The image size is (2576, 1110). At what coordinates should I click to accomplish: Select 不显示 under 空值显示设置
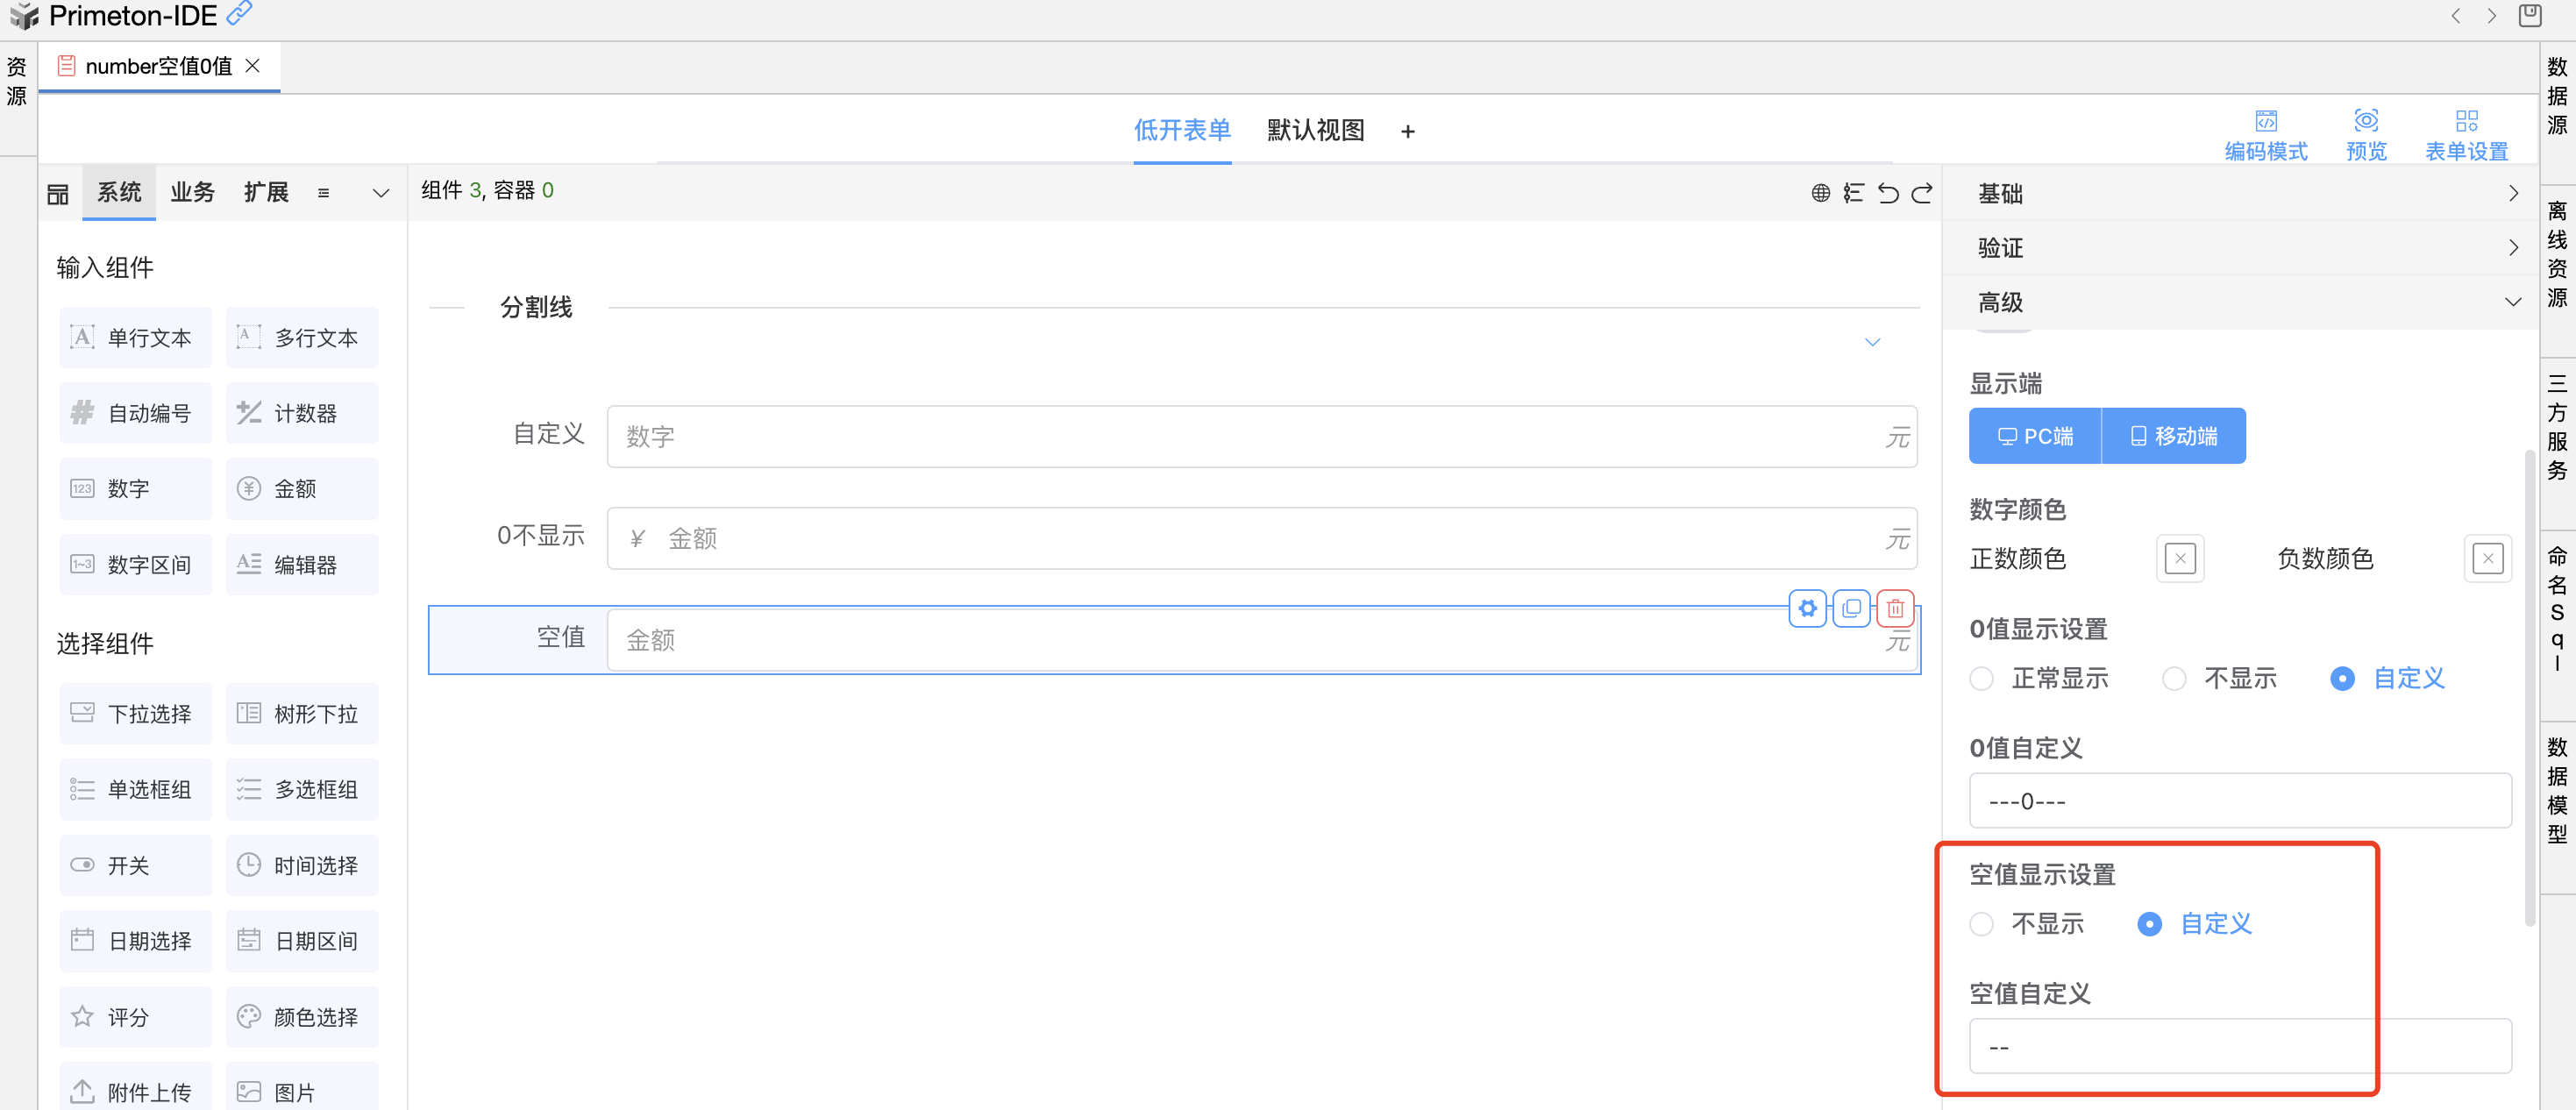point(1981,924)
